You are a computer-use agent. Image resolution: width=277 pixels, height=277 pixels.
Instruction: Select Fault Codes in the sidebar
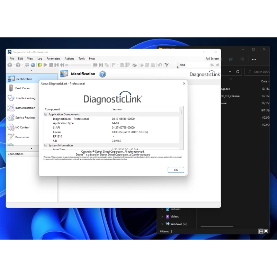pos(23,88)
